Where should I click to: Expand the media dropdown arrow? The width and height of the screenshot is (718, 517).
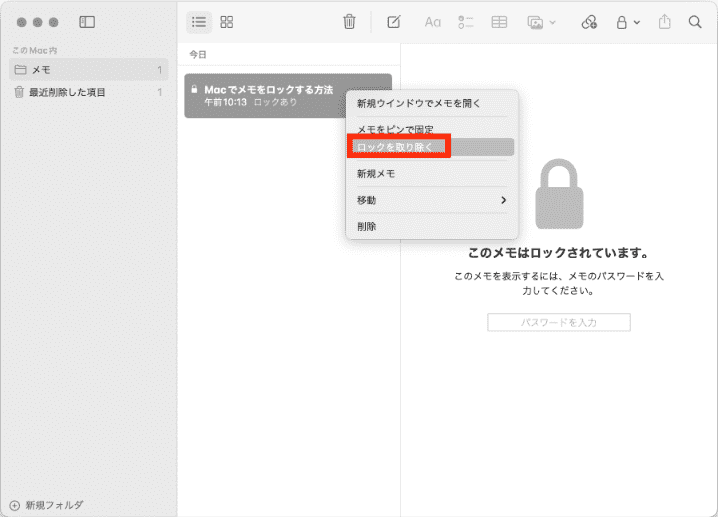coord(552,22)
